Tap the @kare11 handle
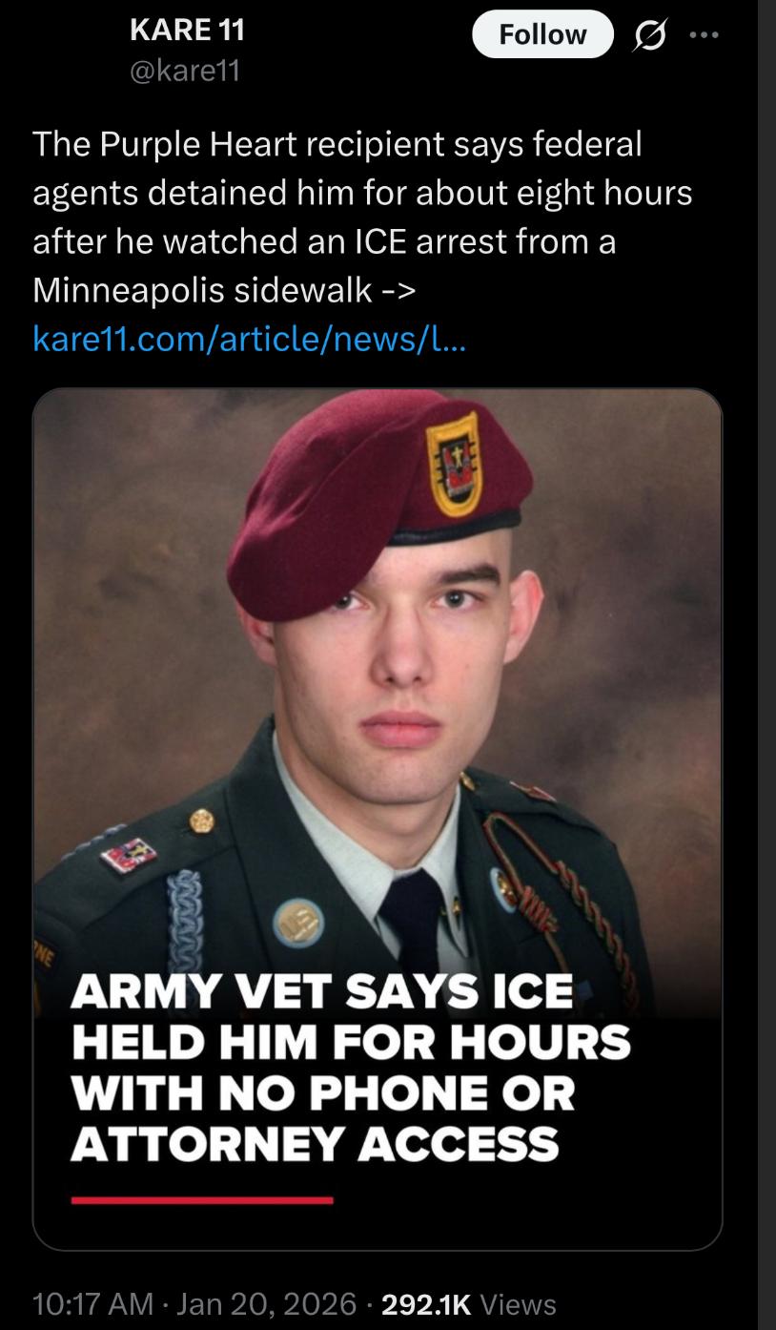This screenshot has width=776, height=1330. pyautogui.click(x=184, y=72)
